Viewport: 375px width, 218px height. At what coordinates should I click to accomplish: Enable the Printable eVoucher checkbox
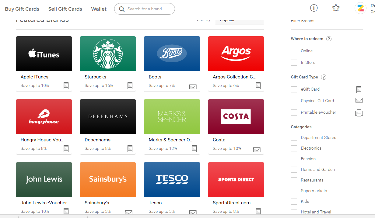(x=294, y=112)
